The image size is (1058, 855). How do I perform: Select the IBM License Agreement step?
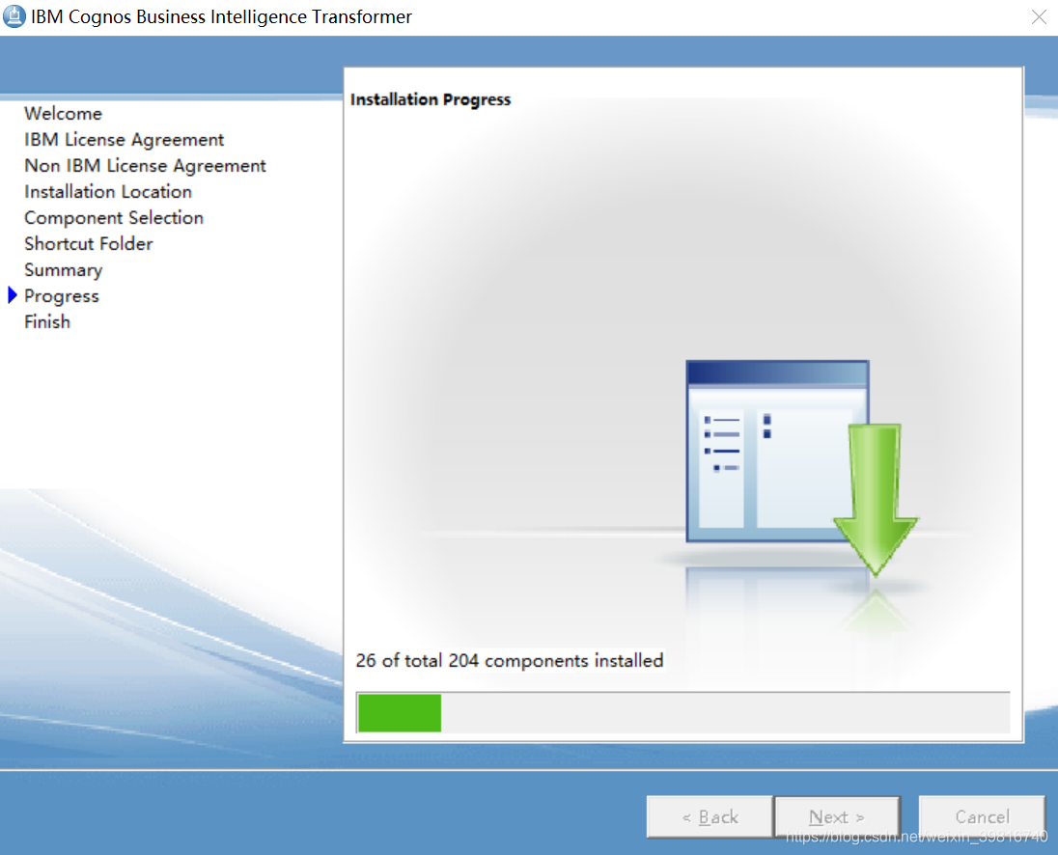pos(125,140)
